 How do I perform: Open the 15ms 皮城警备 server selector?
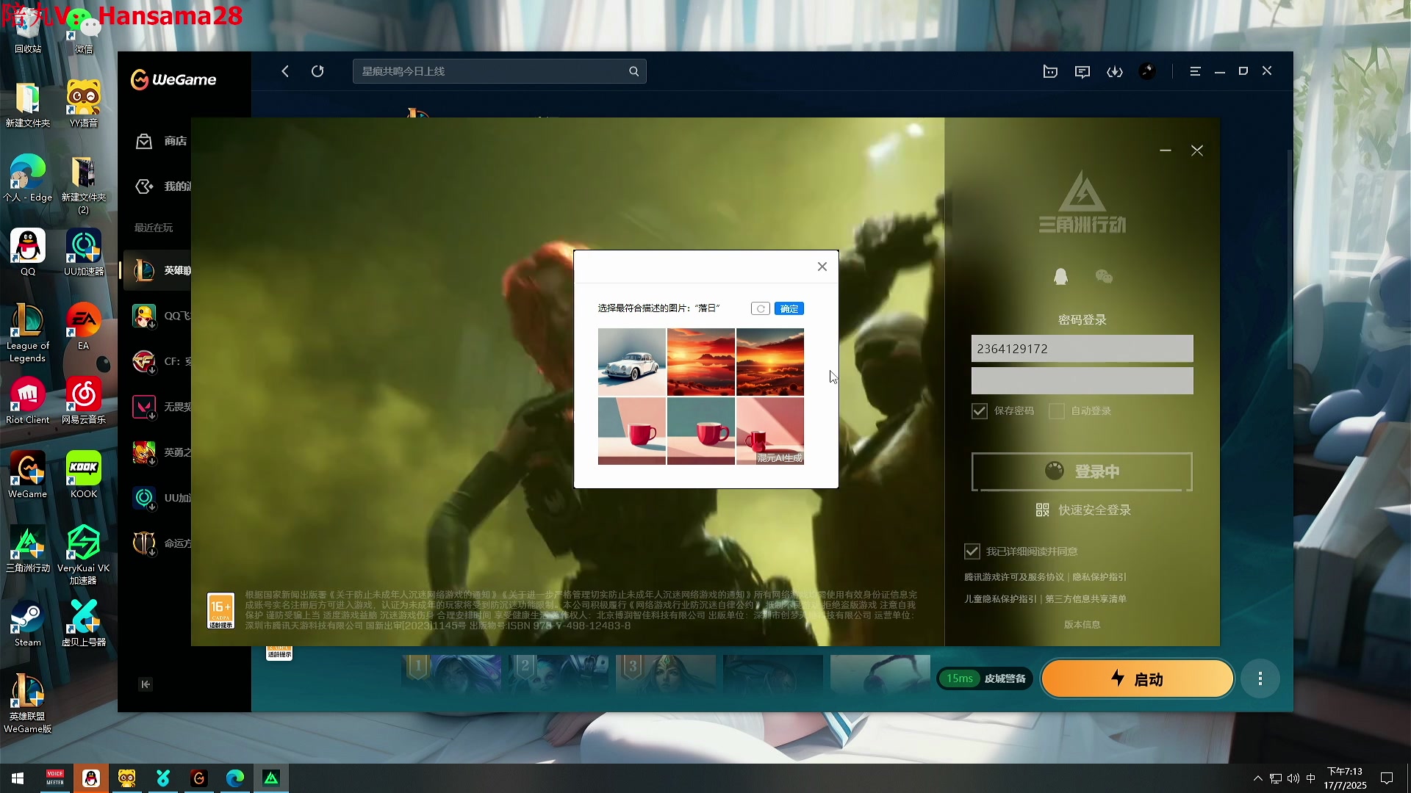pyautogui.click(x=985, y=678)
